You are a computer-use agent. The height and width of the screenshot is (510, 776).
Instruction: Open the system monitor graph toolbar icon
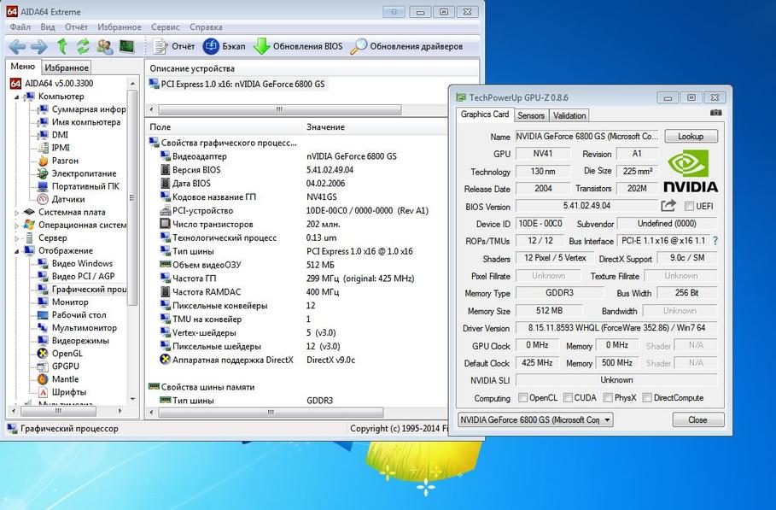pos(126,46)
